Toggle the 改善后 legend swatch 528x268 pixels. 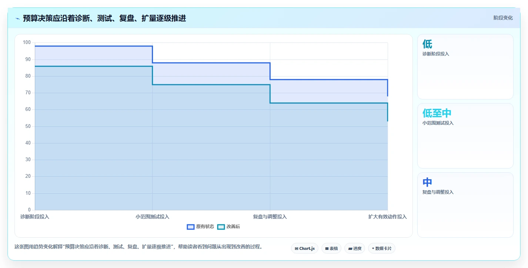(221, 227)
